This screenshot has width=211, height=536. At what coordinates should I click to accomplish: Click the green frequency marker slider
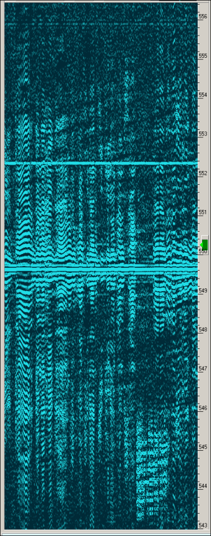pos(205,244)
